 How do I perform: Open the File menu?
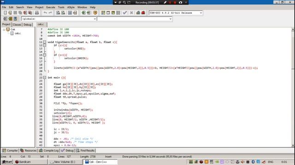(4, 7)
